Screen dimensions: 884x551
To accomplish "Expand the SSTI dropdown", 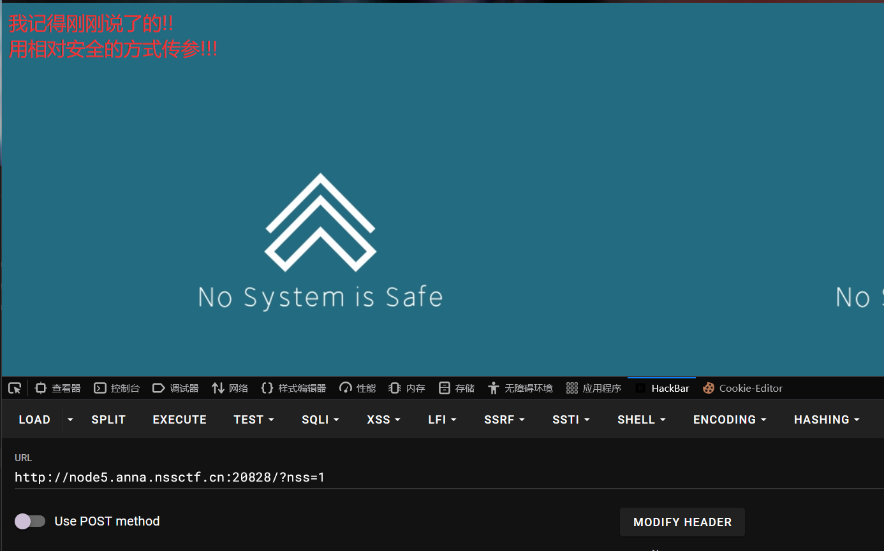I will click(x=571, y=420).
